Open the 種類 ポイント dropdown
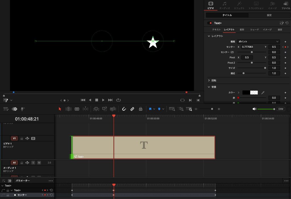This screenshot has width=291, height=199. (x=258, y=41)
